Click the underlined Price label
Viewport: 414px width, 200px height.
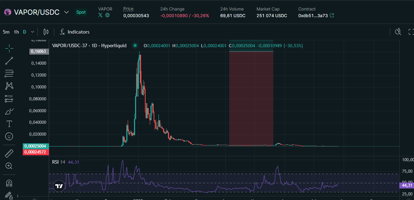(128, 9)
